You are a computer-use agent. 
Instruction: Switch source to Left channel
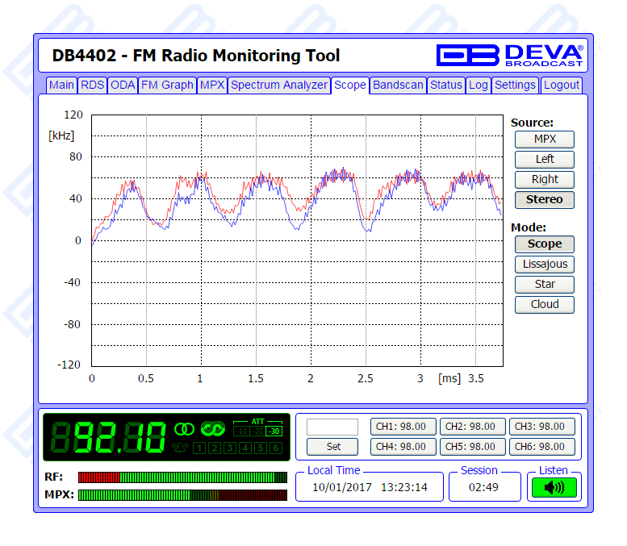click(544, 159)
